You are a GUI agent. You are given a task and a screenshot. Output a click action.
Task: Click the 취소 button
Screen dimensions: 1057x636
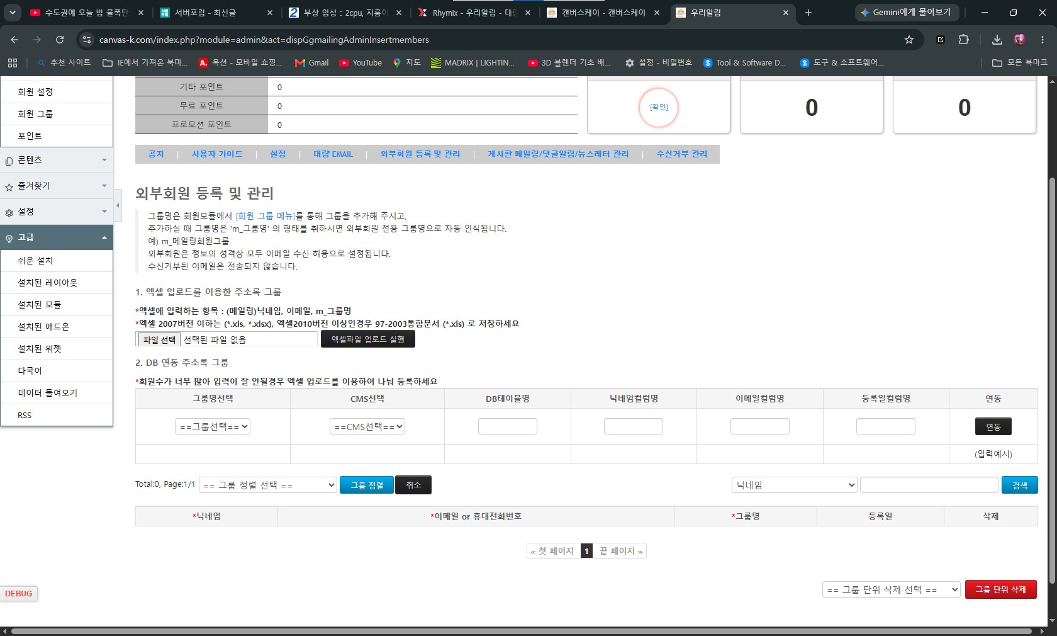pyautogui.click(x=413, y=485)
